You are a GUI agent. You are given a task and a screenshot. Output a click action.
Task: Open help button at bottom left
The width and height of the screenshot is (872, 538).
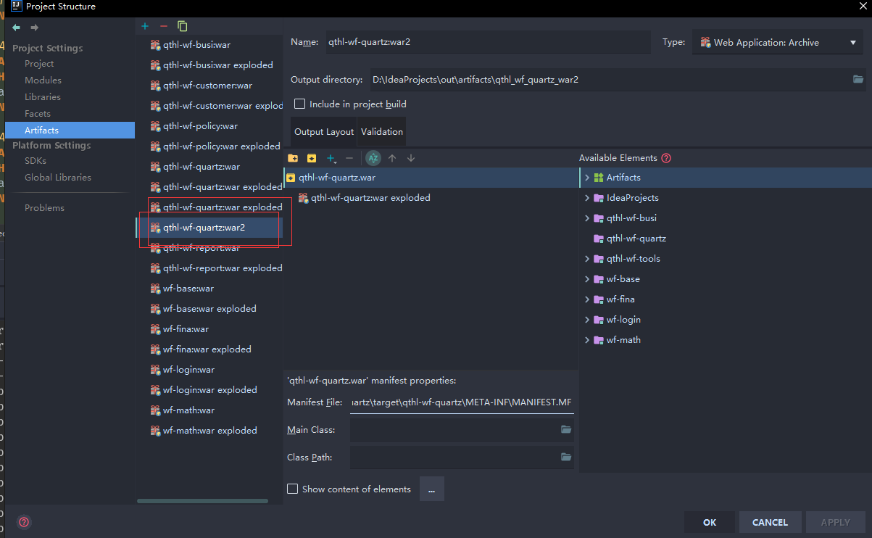(24, 522)
